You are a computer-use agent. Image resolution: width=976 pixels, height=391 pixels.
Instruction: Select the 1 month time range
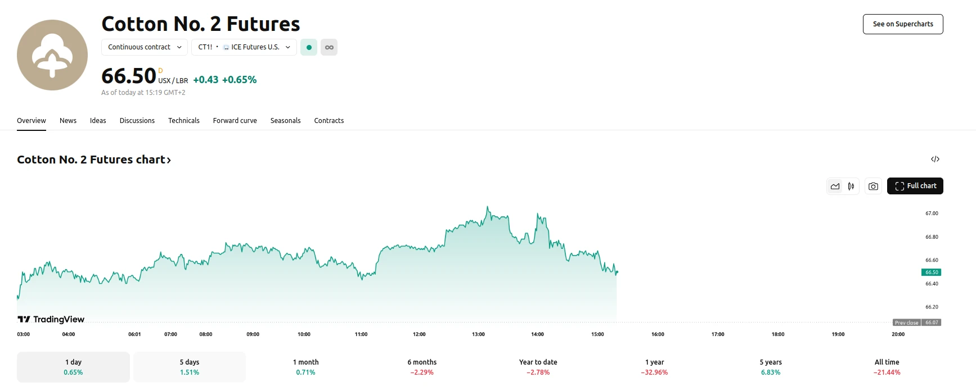(x=305, y=367)
